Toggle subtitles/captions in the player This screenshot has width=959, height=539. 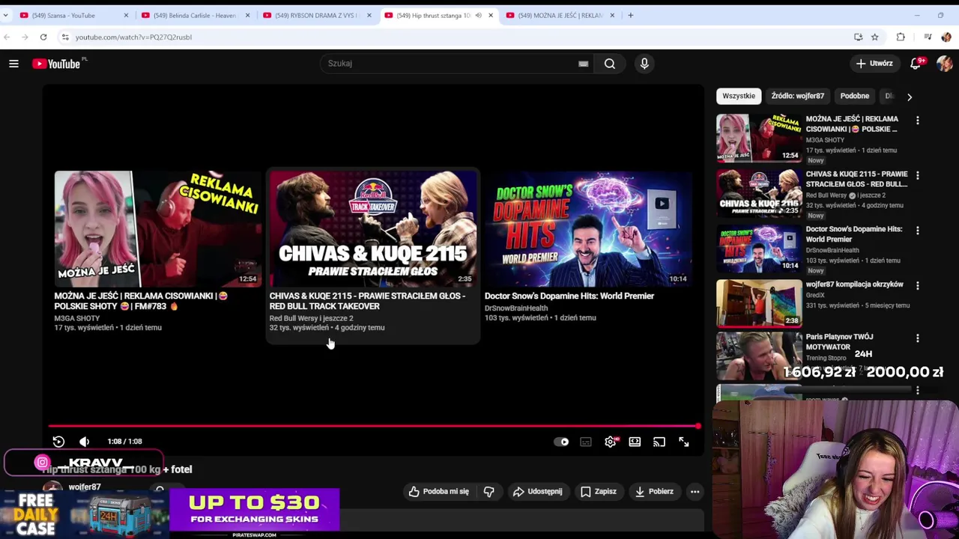click(x=586, y=442)
